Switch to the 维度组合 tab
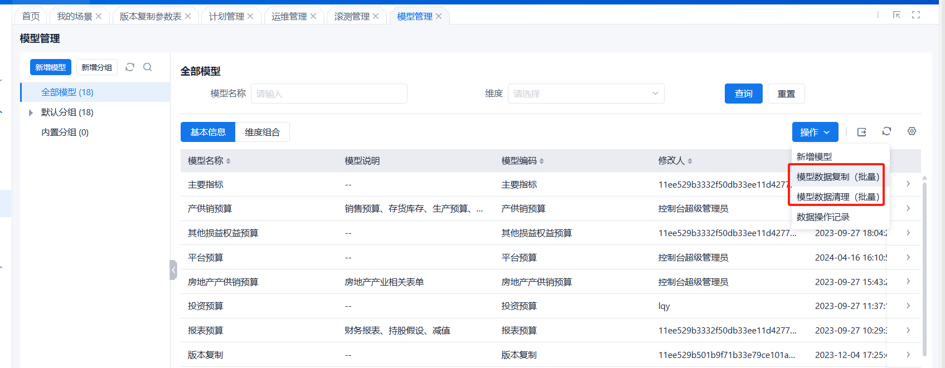The width and height of the screenshot is (945, 368). (262, 132)
